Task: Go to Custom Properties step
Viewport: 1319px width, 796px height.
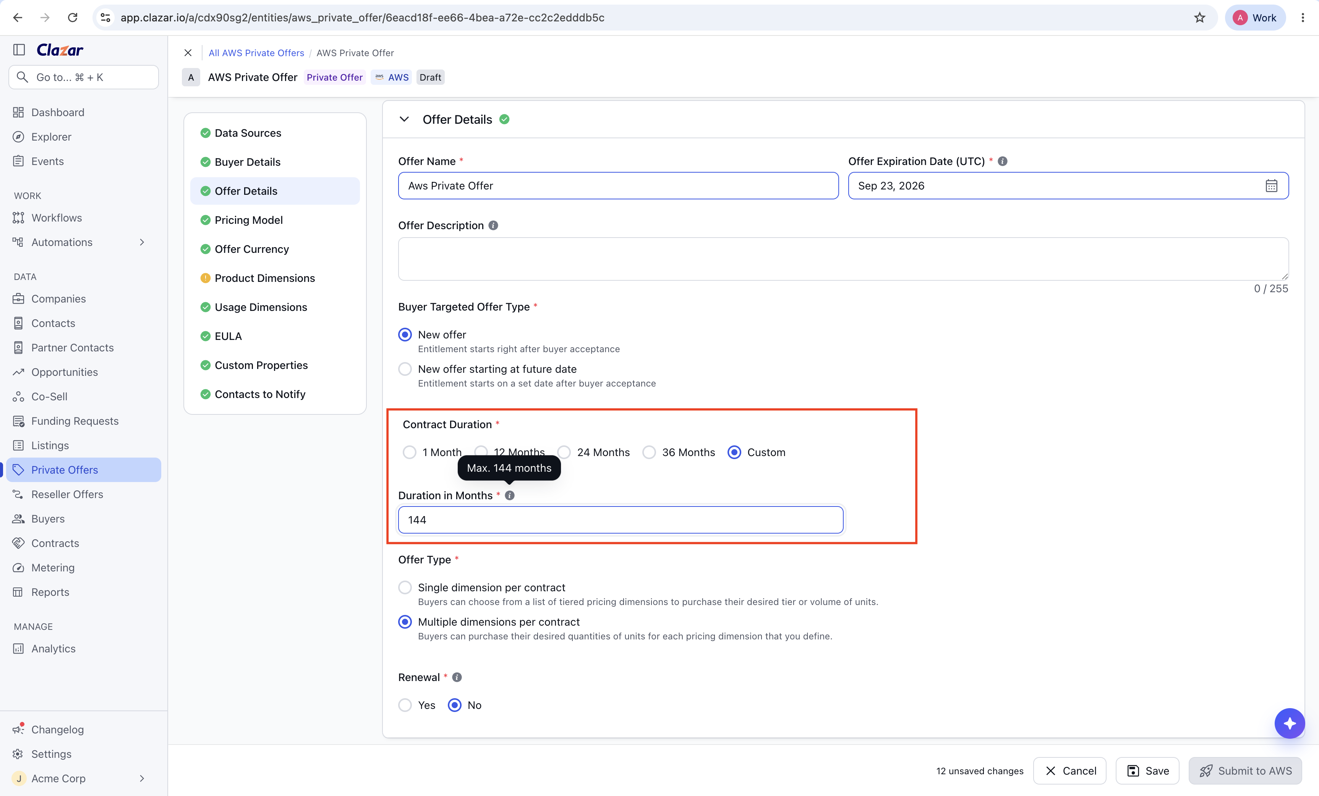Action: tap(275, 366)
